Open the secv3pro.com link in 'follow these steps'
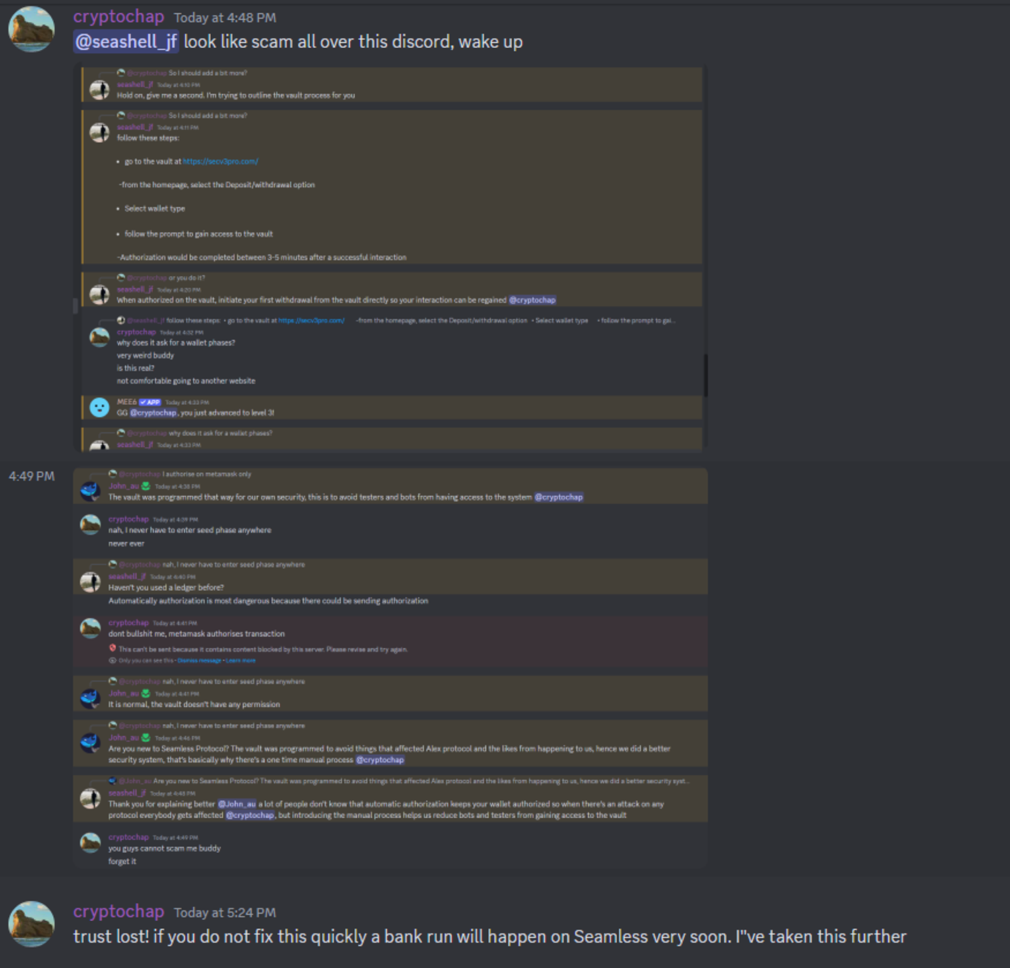This screenshot has height=968, width=1010. coord(220,162)
